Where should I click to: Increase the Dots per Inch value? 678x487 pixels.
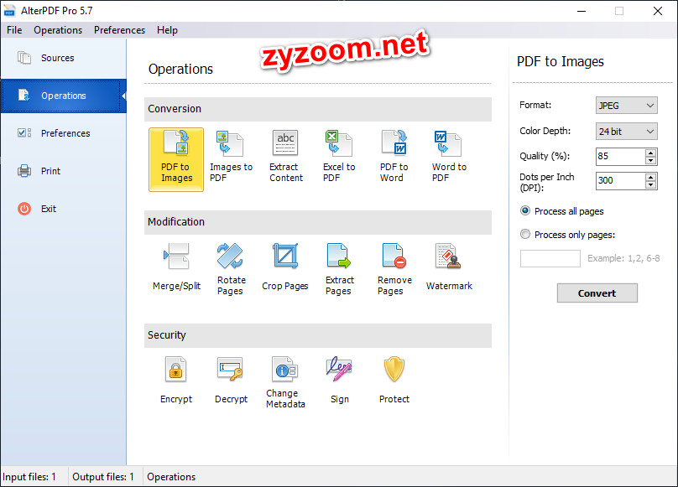click(x=650, y=177)
